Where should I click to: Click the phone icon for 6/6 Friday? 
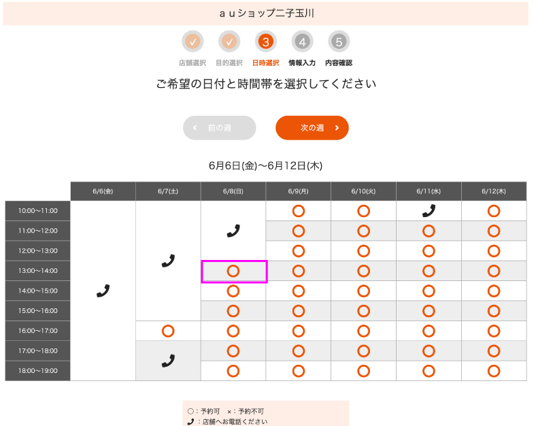click(103, 291)
